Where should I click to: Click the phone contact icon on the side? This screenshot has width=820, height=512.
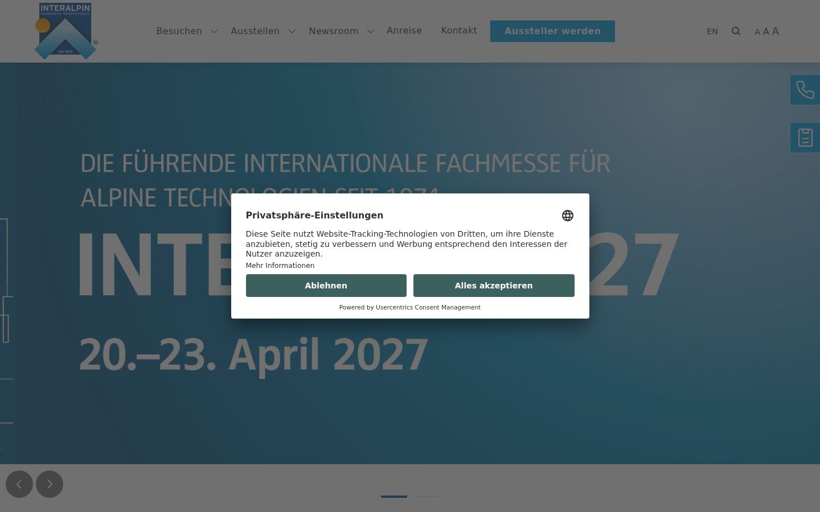coord(805,90)
